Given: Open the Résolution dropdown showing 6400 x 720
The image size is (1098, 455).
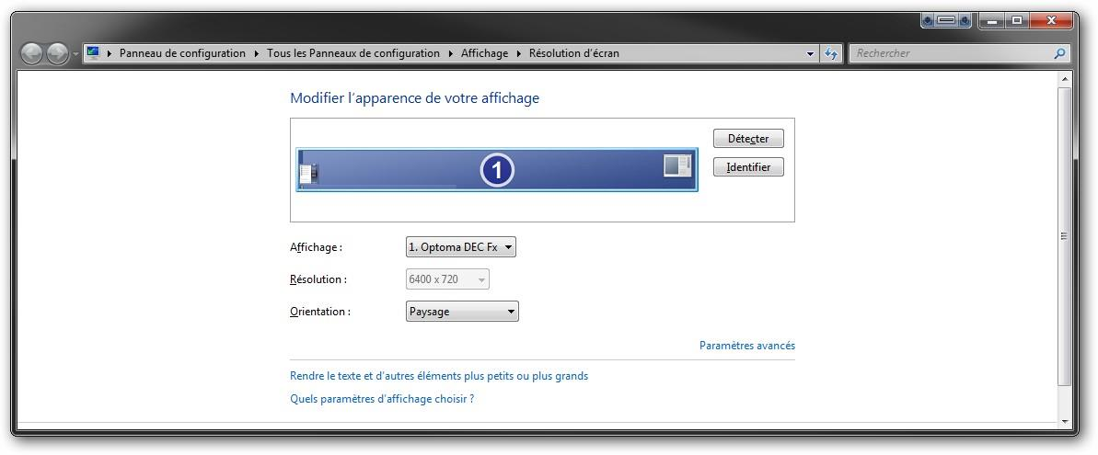Looking at the screenshot, I should point(447,279).
